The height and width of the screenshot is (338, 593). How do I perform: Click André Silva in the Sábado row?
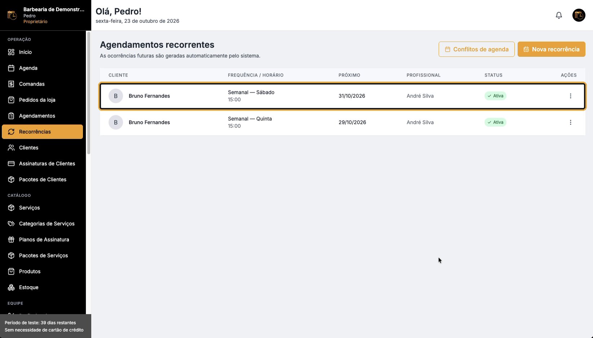click(x=420, y=96)
